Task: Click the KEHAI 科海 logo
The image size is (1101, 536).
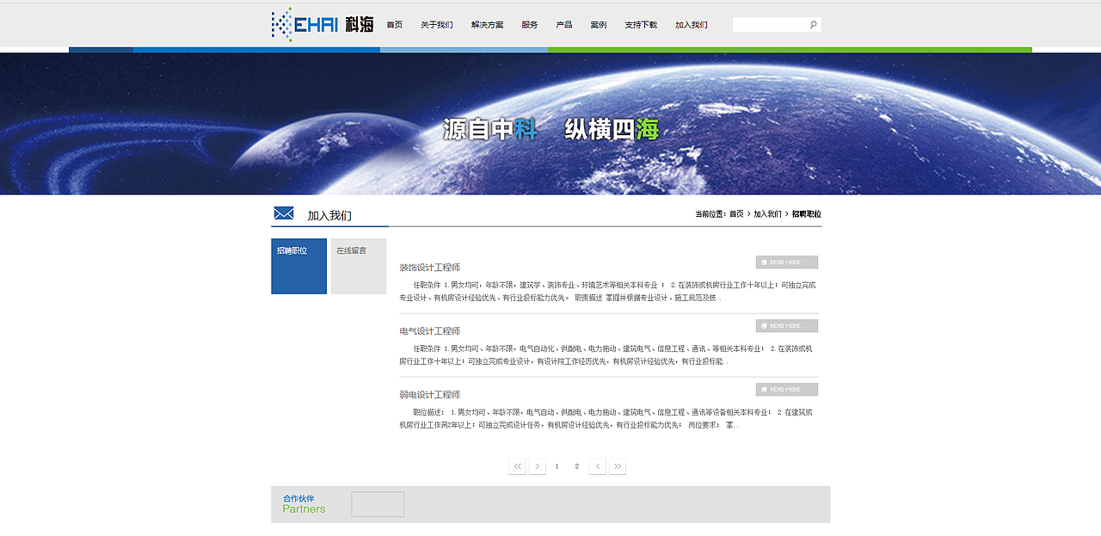Action: click(x=323, y=25)
